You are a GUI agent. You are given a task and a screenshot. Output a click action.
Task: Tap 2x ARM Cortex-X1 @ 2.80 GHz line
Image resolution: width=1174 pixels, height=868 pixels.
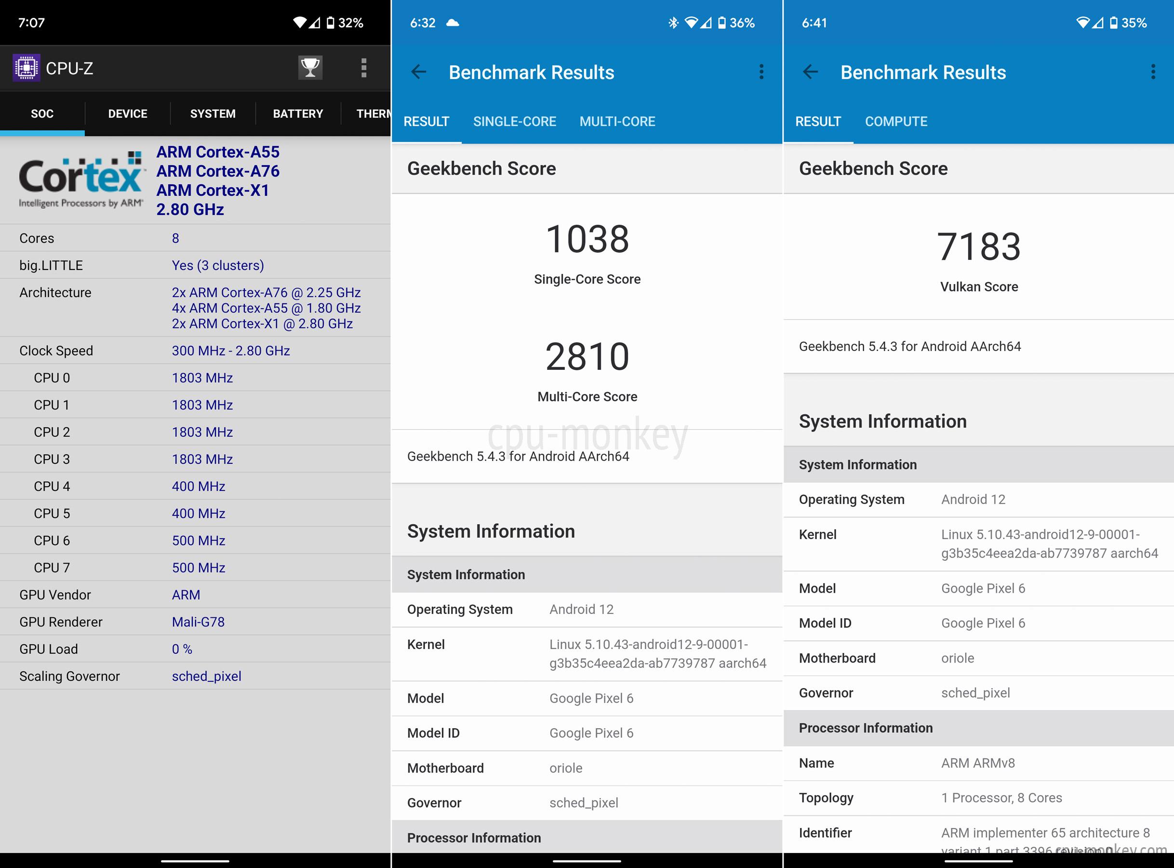coord(262,324)
